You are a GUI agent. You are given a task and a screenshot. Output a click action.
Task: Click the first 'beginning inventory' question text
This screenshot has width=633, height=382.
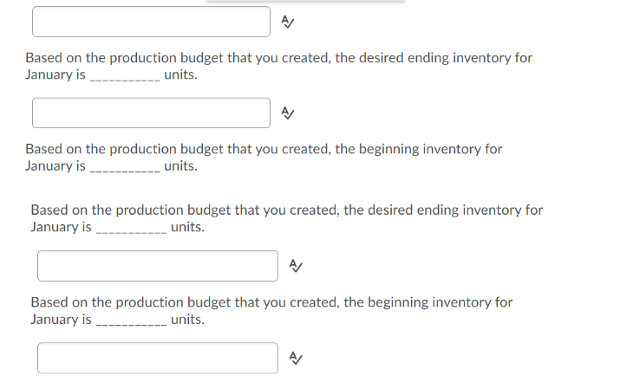[x=263, y=149]
